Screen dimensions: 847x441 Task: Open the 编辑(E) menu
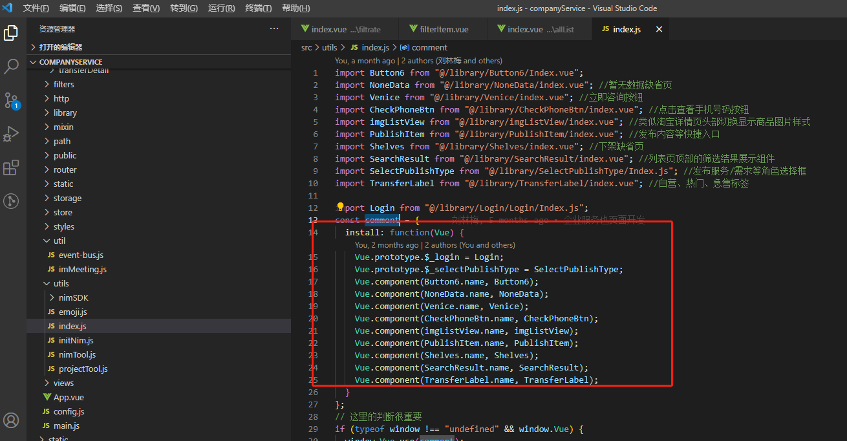tap(72, 8)
